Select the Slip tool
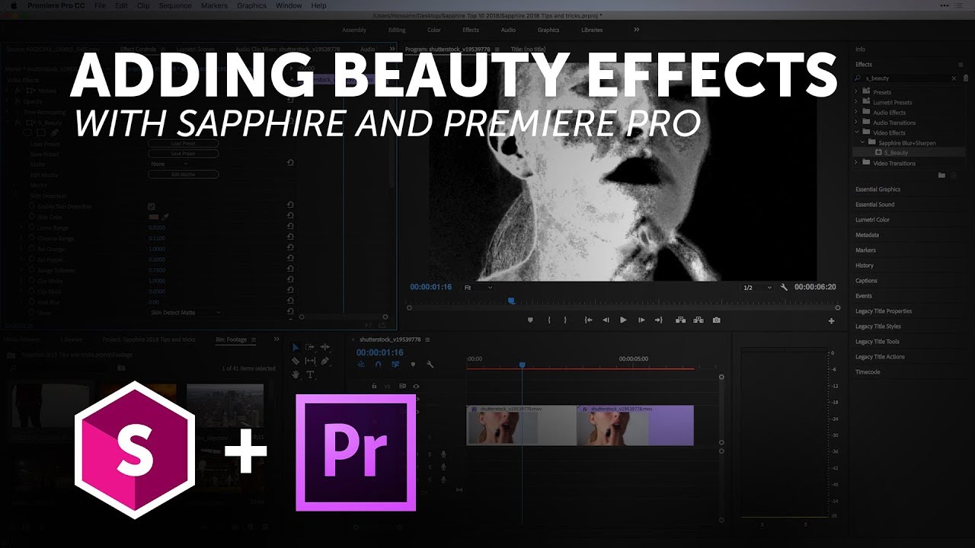Viewport: 975px width, 548px height. (310, 361)
